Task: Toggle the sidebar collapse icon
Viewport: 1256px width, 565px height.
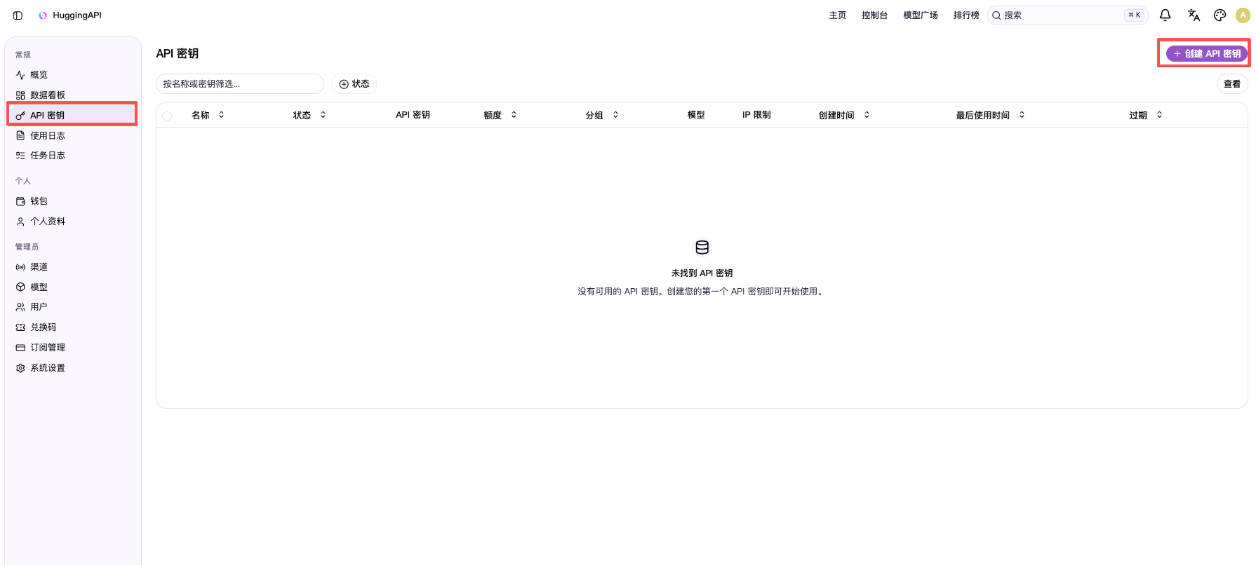Action: click(18, 15)
